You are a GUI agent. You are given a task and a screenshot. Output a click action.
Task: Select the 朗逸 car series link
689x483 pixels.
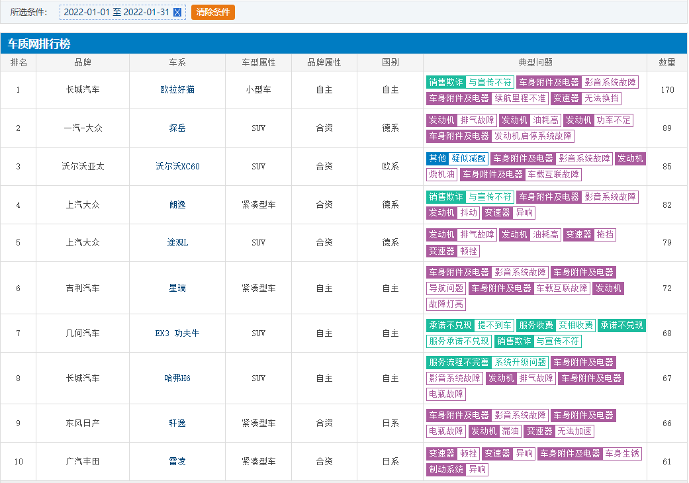point(177,205)
